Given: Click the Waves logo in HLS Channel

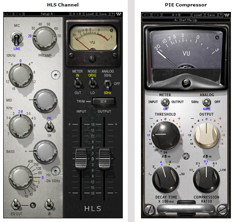Looking at the screenshot, I should coord(119,14).
